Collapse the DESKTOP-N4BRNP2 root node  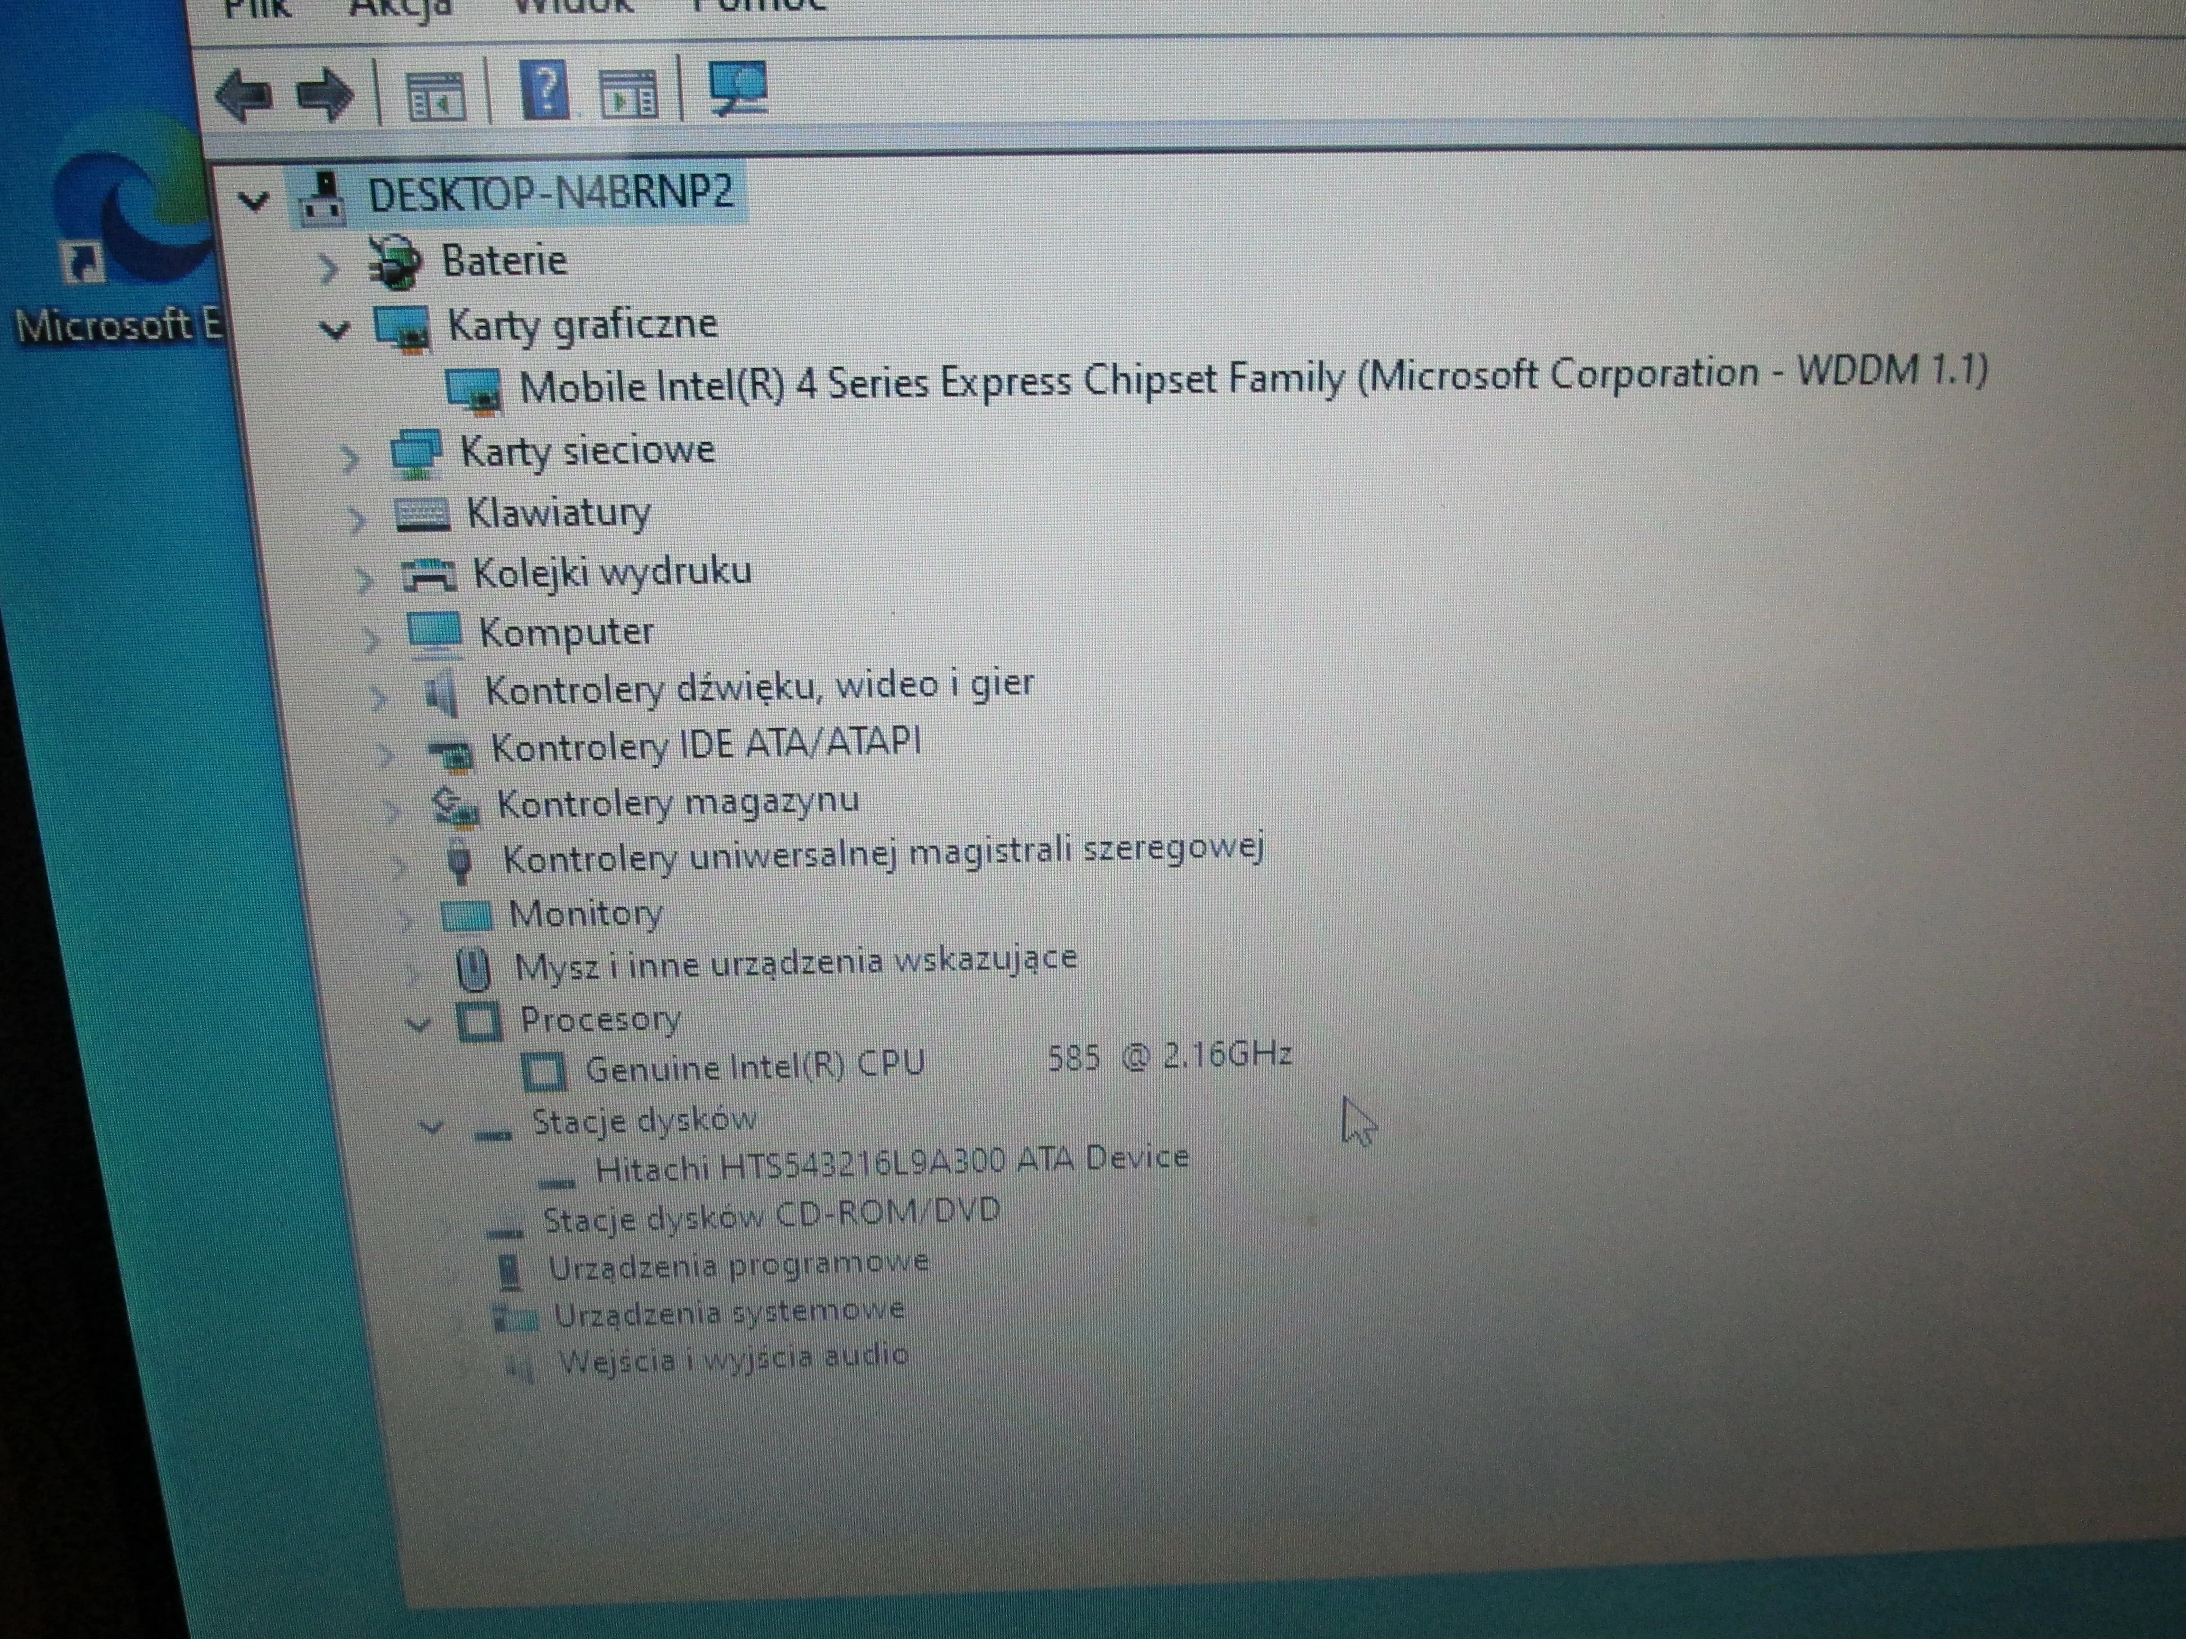(x=254, y=202)
